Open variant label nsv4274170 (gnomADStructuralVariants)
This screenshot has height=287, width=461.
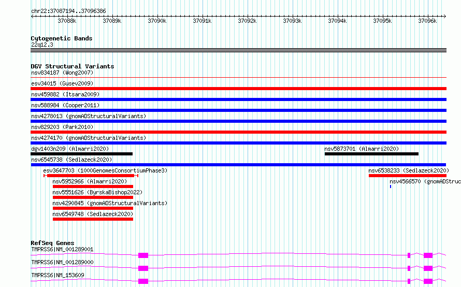pyautogui.click(x=89, y=138)
